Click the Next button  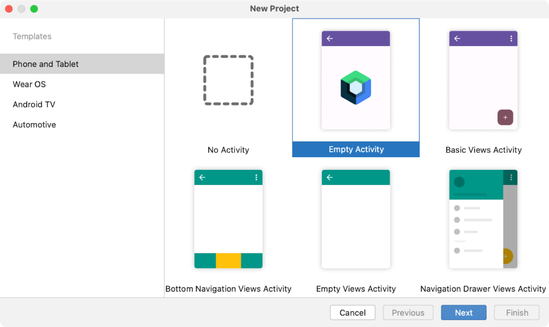coord(463,313)
